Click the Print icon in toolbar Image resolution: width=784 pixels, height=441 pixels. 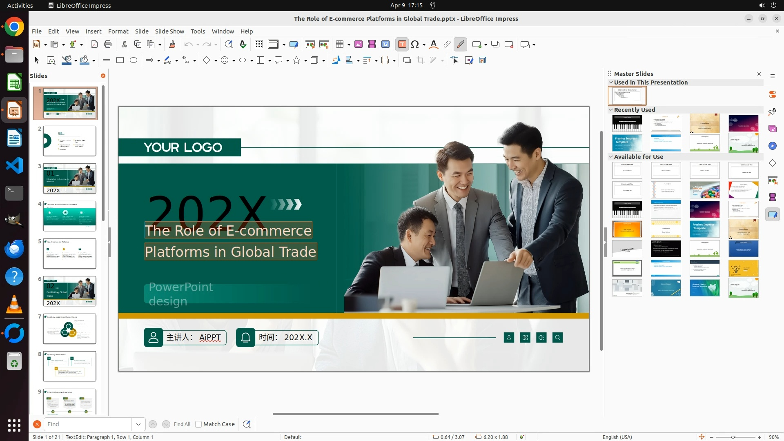tap(108, 45)
